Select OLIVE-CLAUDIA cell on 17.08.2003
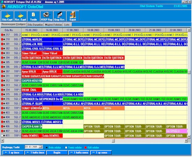192x157 pixels. 73,72
